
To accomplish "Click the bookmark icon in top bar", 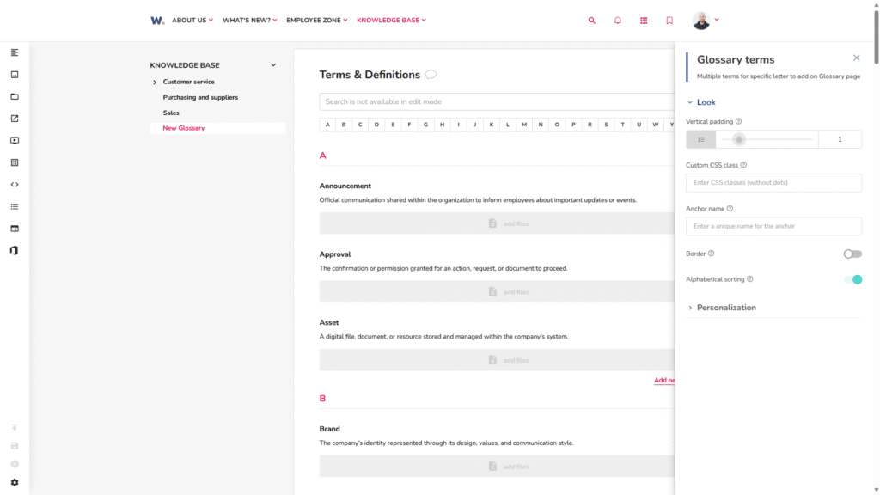I will click(x=669, y=21).
